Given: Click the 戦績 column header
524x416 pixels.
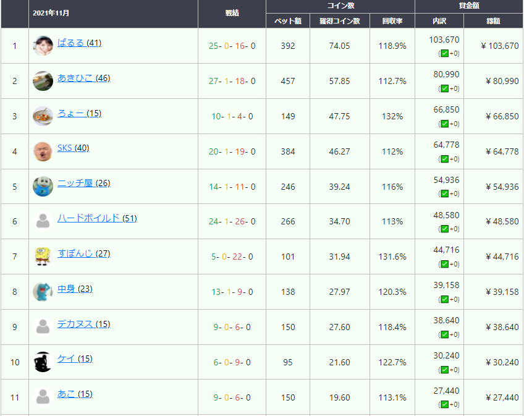Looking at the screenshot, I should point(232,13).
